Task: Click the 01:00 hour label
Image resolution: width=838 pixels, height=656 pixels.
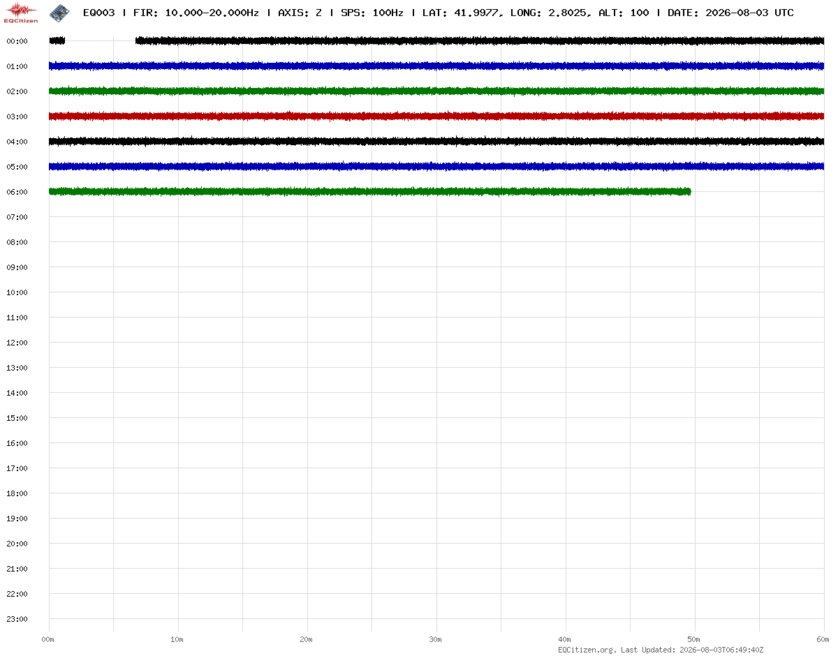Action: click(x=17, y=66)
